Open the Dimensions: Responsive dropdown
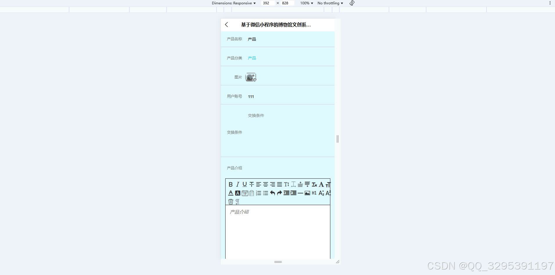Image resolution: width=555 pixels, height=275 pixels. (x=233, y=3)
